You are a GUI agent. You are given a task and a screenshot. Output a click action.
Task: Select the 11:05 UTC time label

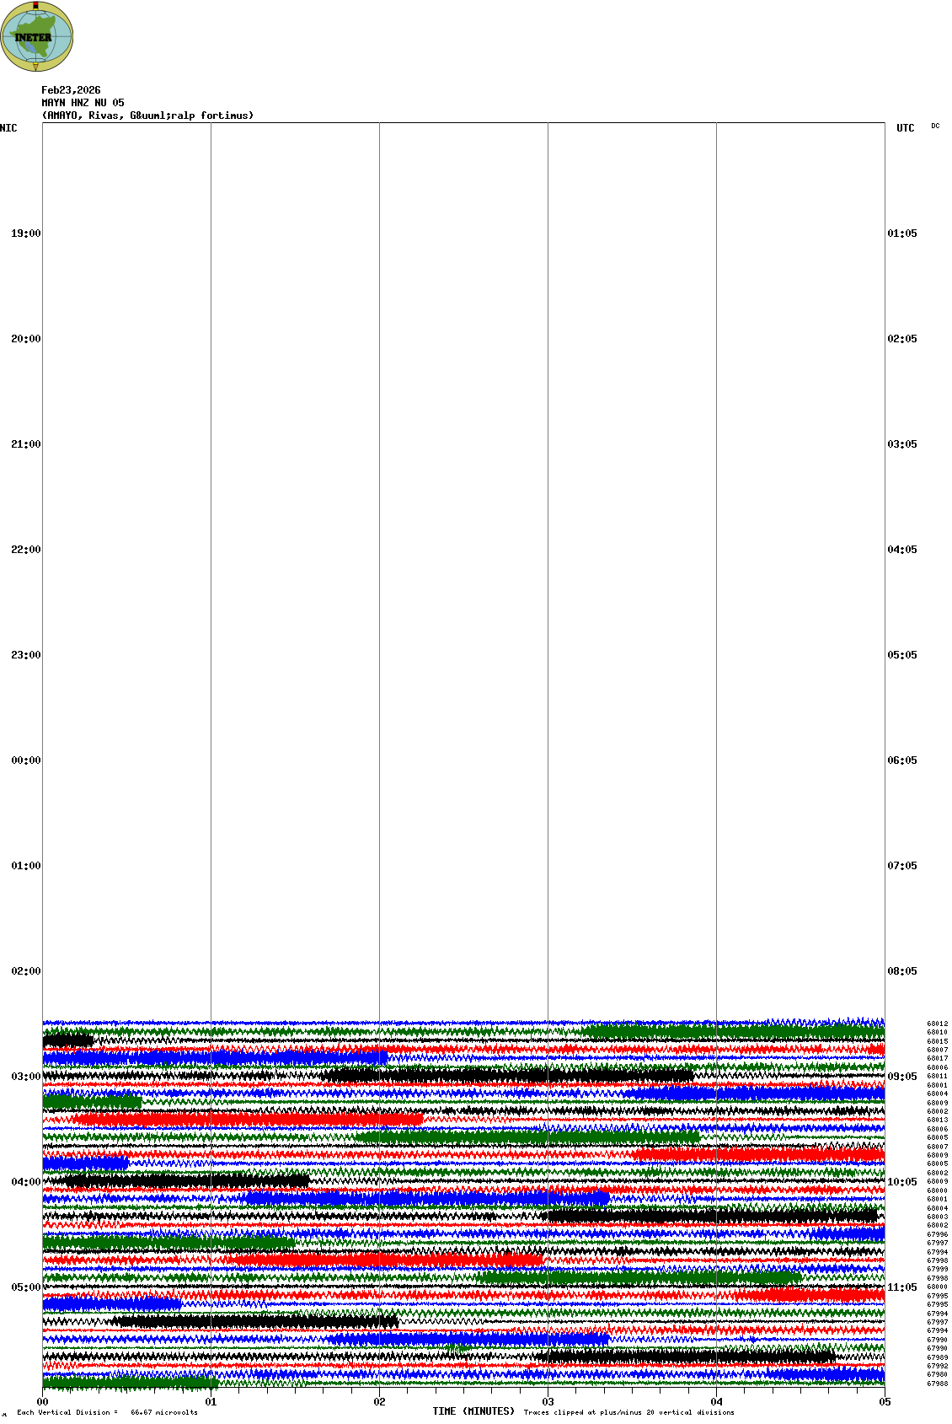click(902, 1287)
